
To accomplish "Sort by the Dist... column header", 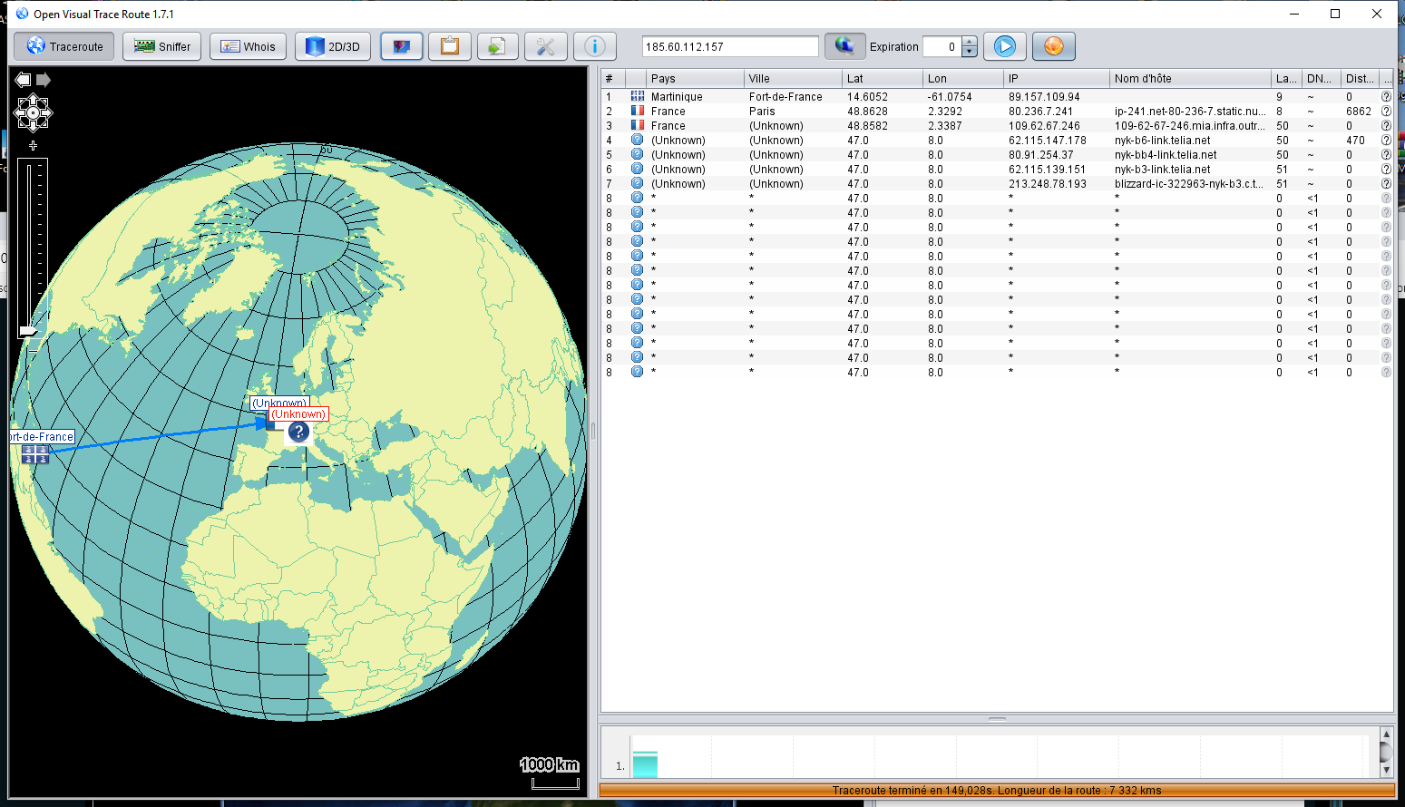I will pyautogui.click(x=1360, y=79).
